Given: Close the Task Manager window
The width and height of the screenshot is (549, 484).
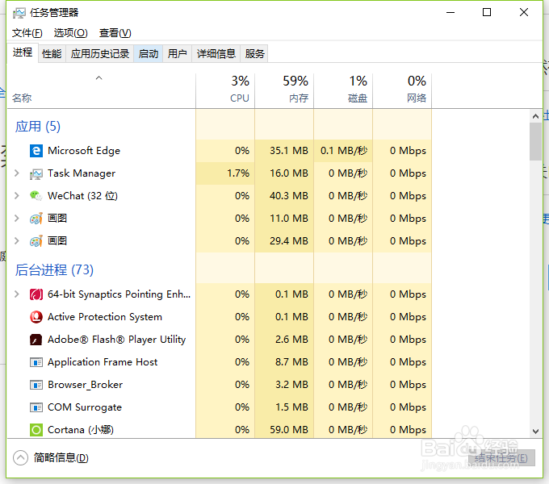Looking at the screenshot, I should [524, 13].
